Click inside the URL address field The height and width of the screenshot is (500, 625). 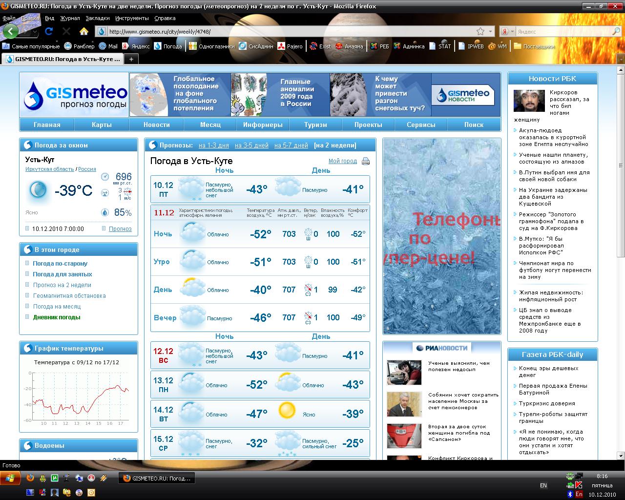pyautogui.click(x=288, y=31)
